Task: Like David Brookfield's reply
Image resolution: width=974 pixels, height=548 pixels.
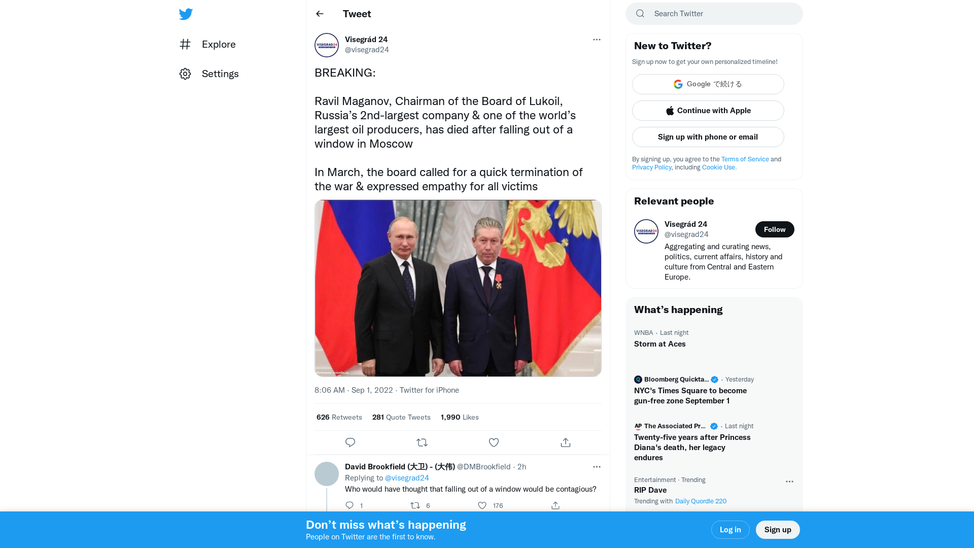Action: pyautogui.click(x=481, y=505)
